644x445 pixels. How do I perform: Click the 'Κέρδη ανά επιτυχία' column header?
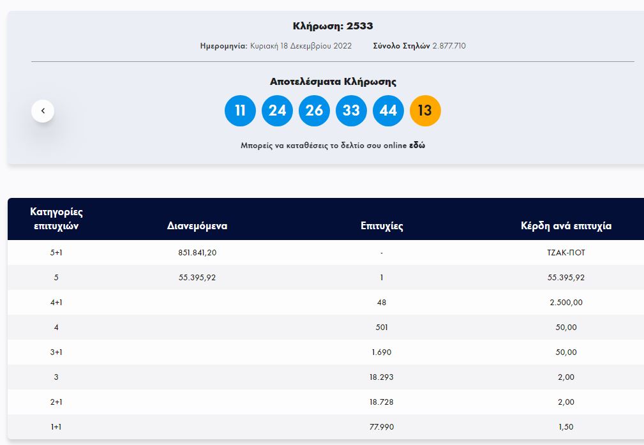(x=566, y=226)
